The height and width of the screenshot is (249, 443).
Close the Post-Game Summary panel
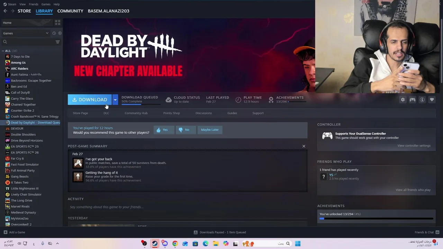(x=304, y=146)
